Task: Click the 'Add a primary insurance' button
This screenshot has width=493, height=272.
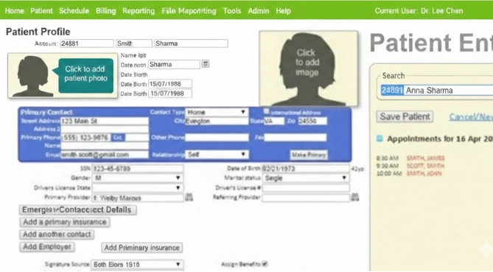Action: click(x=65, y=222)
